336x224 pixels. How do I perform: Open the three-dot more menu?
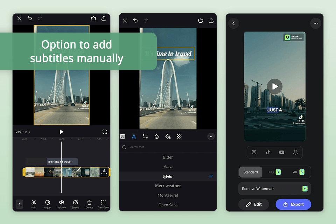click(316, 23)
